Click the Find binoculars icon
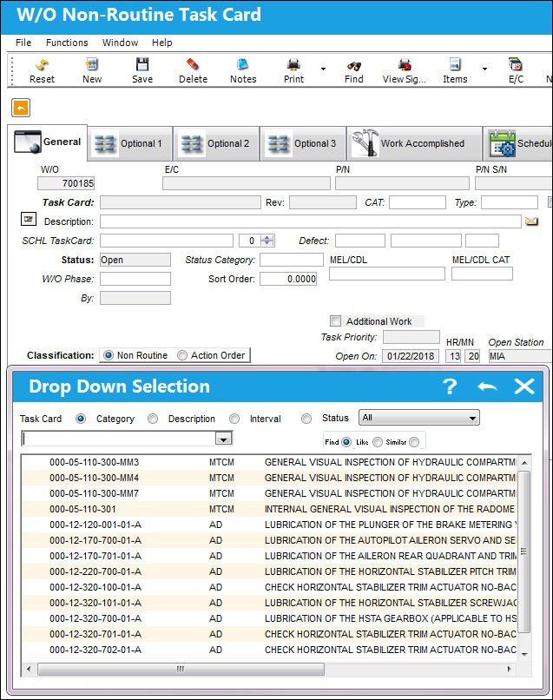553x700 pixels. tap(354, 66)
